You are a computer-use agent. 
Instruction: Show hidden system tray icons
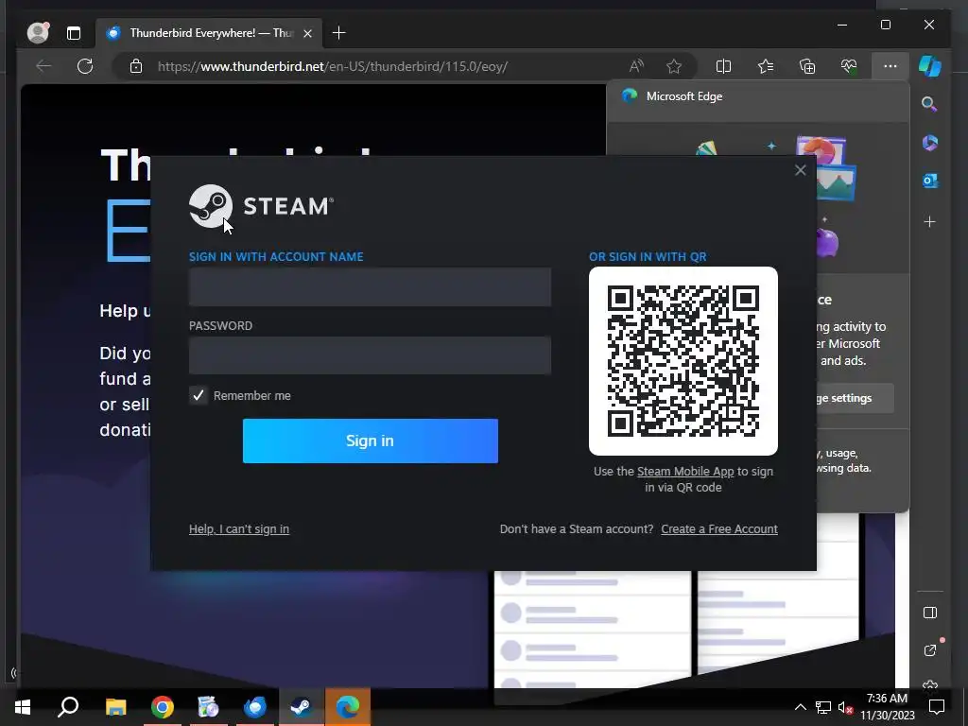[800, 707]
